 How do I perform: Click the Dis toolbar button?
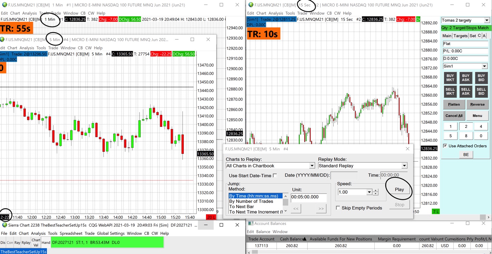coord(3,242)
